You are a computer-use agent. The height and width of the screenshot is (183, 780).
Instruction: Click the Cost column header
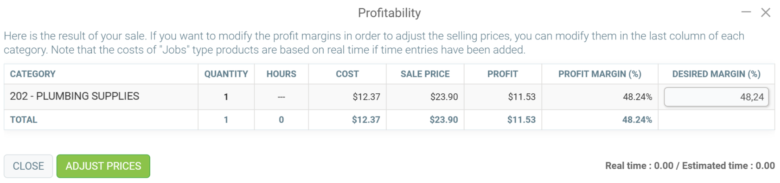pos(347,74)
